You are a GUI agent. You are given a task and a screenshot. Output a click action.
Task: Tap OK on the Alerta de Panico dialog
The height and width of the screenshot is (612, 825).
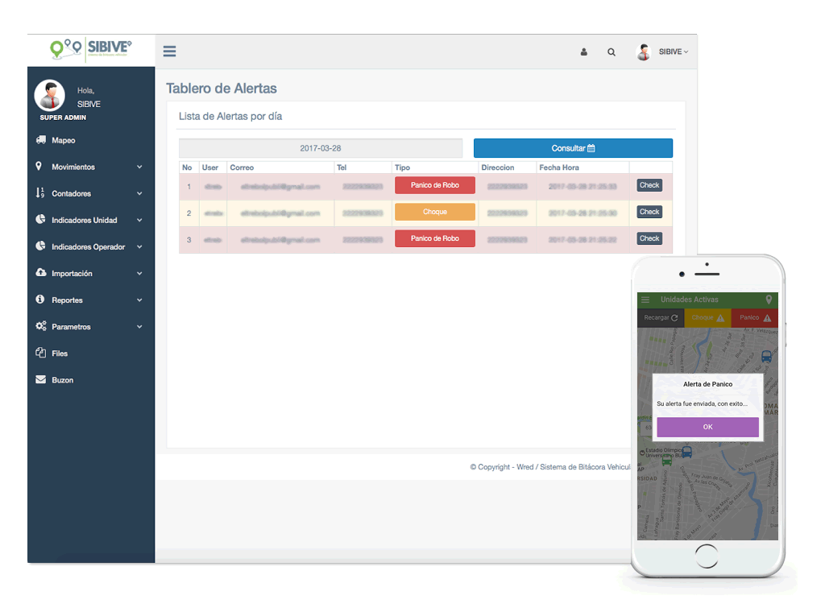[x=707, y=427]
